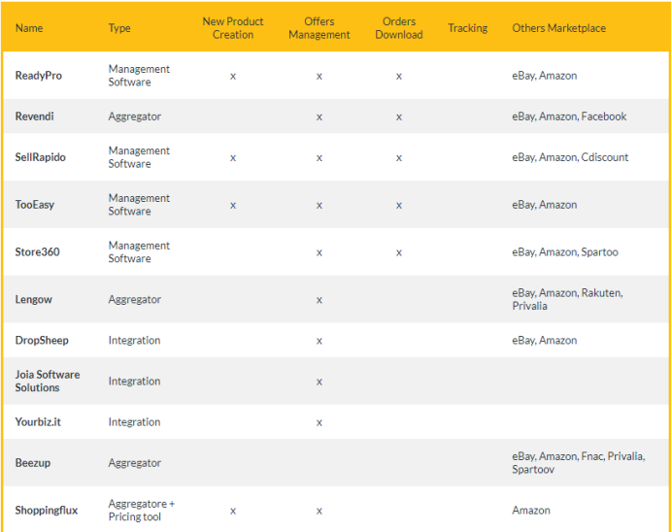
Task: Click Aggregatore + Pricing tool cell
Action: [x=142, y=510]
